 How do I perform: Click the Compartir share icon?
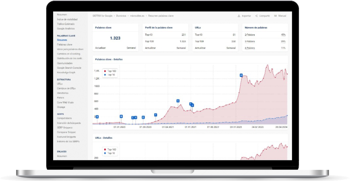click(256, 16)
